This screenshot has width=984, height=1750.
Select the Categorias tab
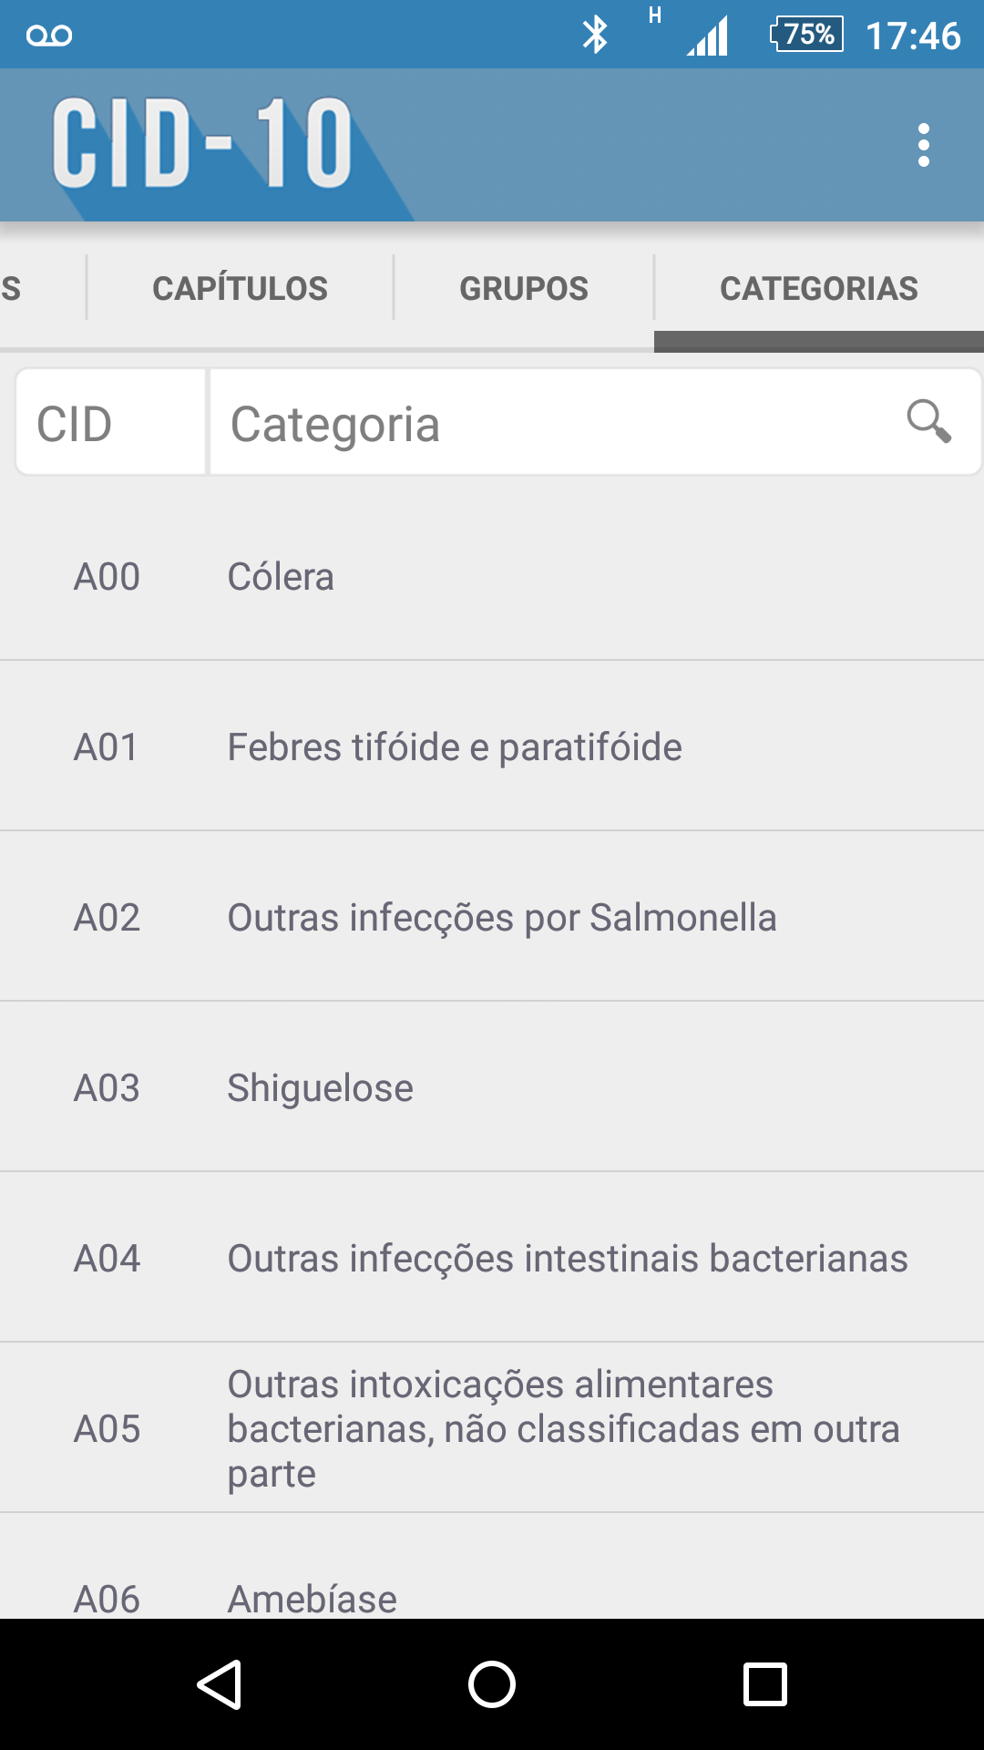(818, 289)
